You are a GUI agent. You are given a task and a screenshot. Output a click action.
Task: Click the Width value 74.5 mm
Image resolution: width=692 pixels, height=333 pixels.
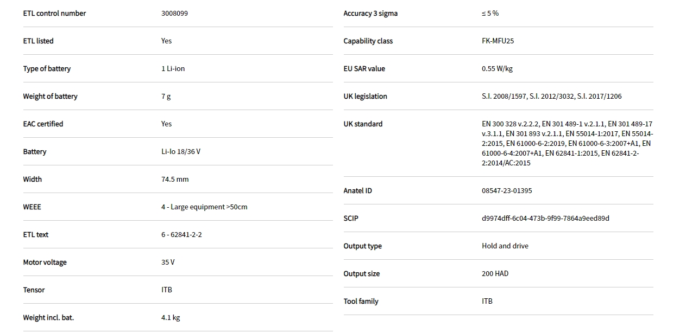(x=175, y=180)
